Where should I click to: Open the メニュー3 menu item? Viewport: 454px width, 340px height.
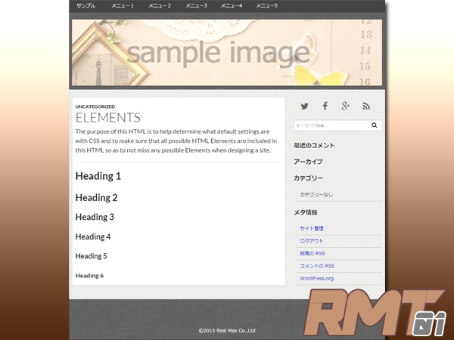click(x=196, y=6)
